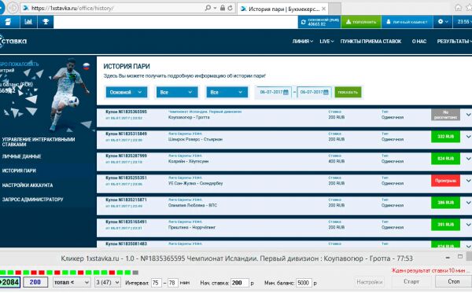Open calendar icon of the start date
Screen dimensions: 472x293
[286, 92]
